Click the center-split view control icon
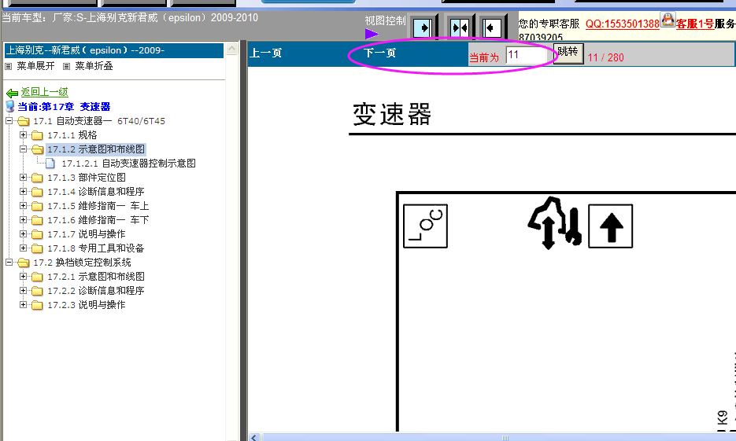 click(459, 28)
